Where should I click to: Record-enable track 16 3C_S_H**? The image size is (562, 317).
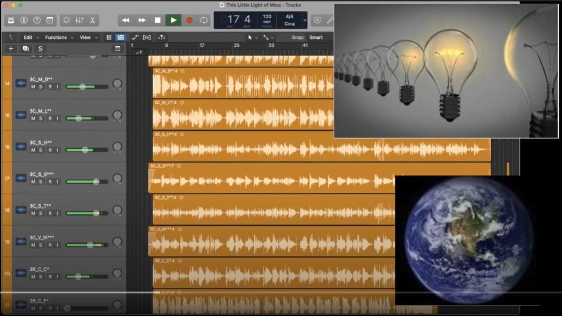point(50,150)
